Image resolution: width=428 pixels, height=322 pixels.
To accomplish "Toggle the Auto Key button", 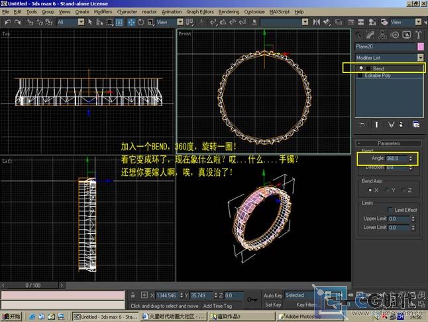I will click(x=273, y=295).
